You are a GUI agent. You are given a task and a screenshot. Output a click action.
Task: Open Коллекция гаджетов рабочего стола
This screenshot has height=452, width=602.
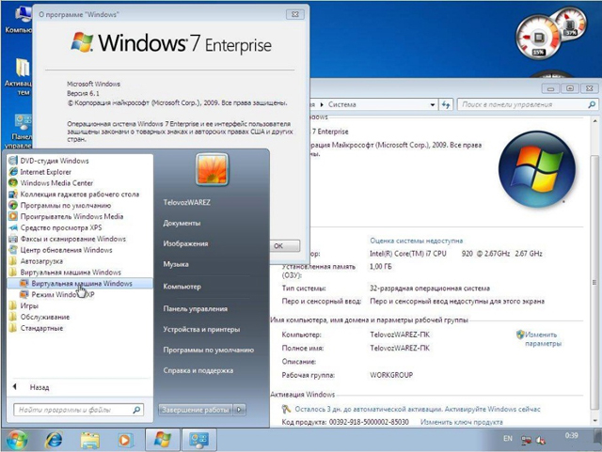(x=80, y=195)
